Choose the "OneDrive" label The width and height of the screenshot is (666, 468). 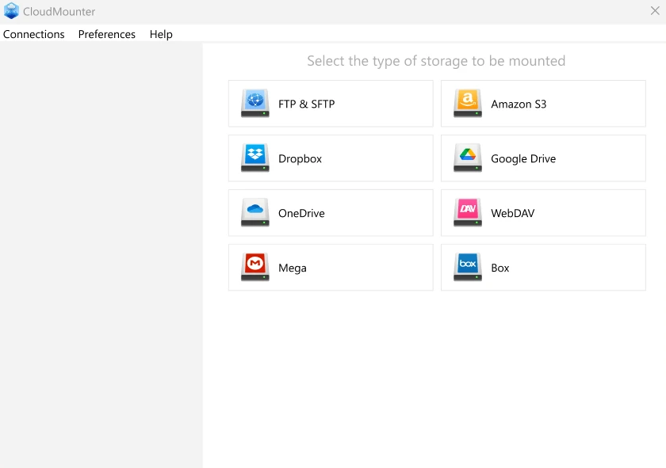(301, 213)
